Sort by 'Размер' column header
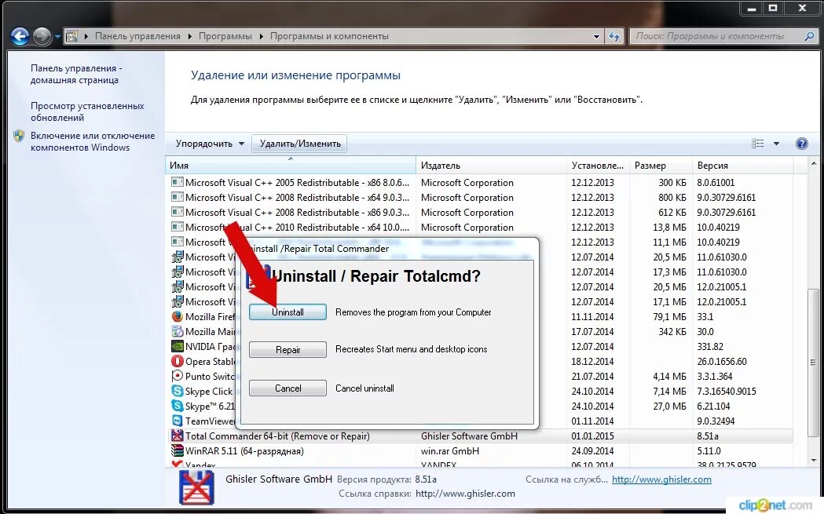This screenshot has height=514, width=824. click(661, 166)
